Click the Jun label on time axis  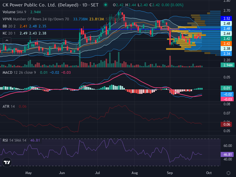point(62,173)
